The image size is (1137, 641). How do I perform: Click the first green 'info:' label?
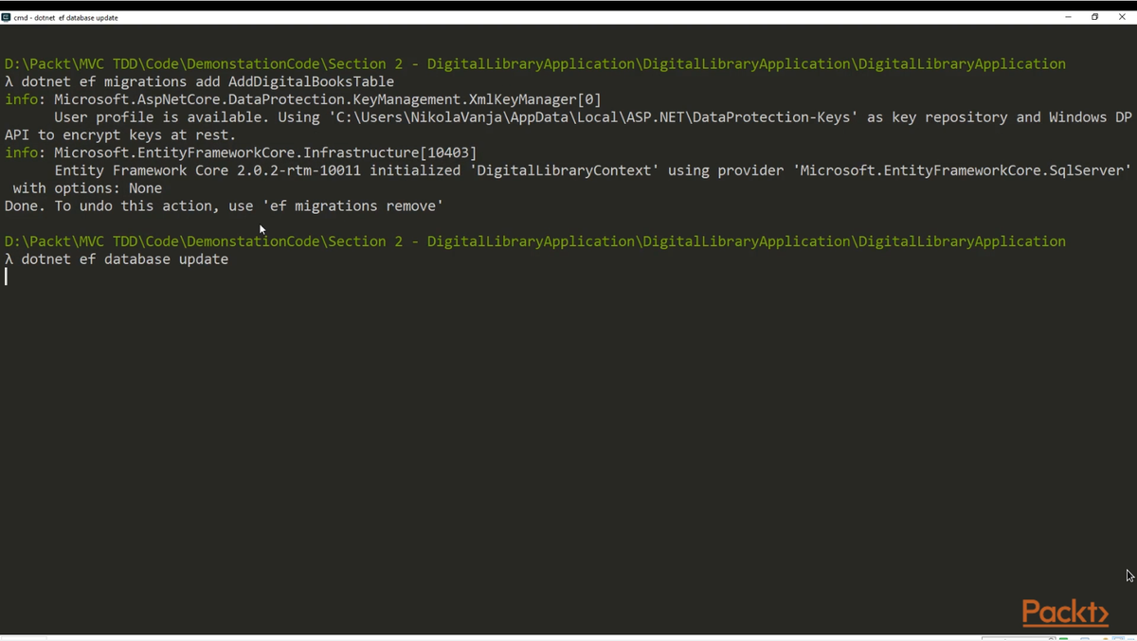coord(25,99)
